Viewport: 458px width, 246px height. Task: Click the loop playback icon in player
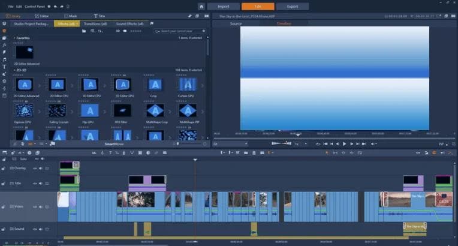[x=318, y=144]
